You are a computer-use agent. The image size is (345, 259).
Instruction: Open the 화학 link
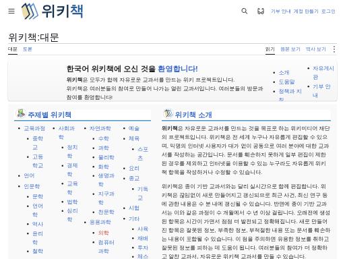tap(104, 167)
